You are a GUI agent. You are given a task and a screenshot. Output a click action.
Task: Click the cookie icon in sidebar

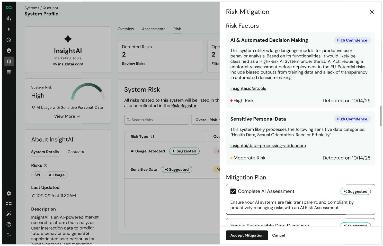9,40
